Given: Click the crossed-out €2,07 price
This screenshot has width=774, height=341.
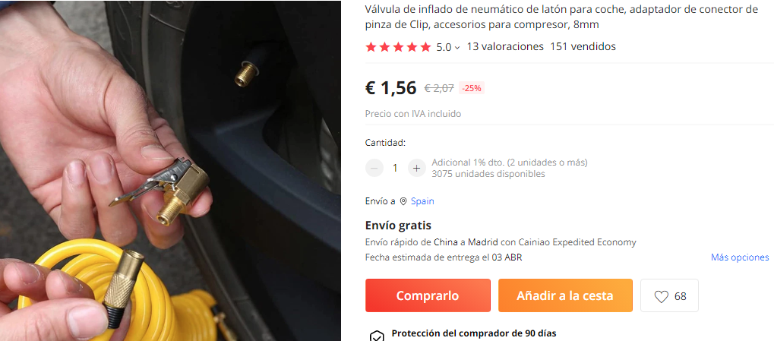Looking at the screenshot, I should pos(439,88).
